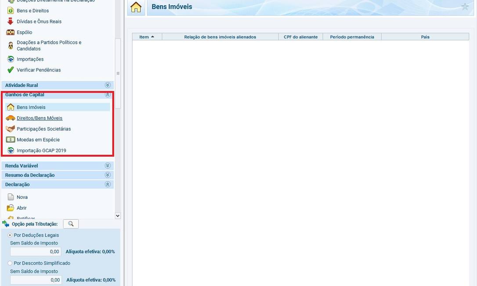Image resolution: width=477 pixels, height=286 pixels.
Task: Click the house icon beside Bens Imóveis title
Action: pos(136,7)
